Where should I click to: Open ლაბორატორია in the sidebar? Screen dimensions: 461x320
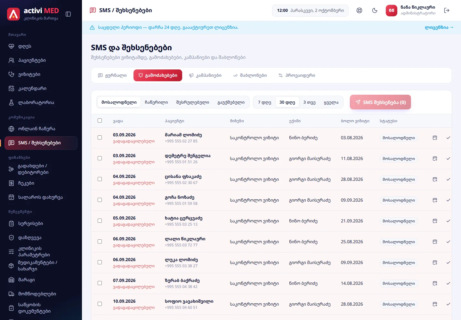41,103
